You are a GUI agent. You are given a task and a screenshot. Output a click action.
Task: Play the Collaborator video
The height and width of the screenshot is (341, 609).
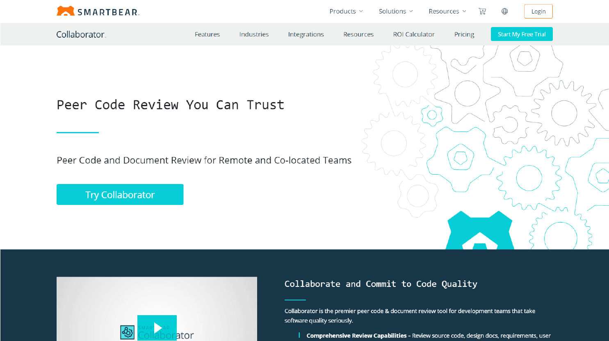click(157, 328)
